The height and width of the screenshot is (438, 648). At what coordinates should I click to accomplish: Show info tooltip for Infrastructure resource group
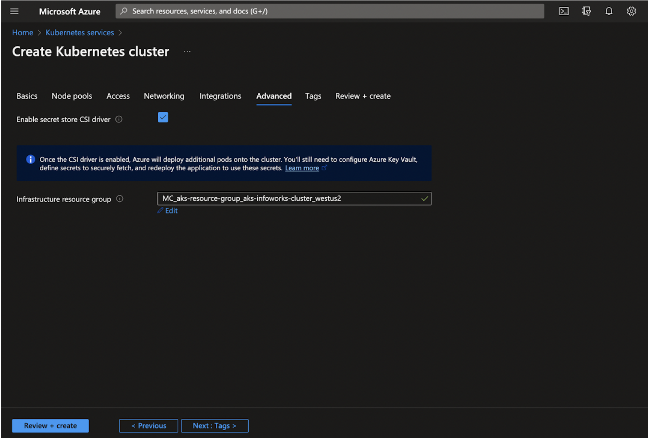click(120, 199)
